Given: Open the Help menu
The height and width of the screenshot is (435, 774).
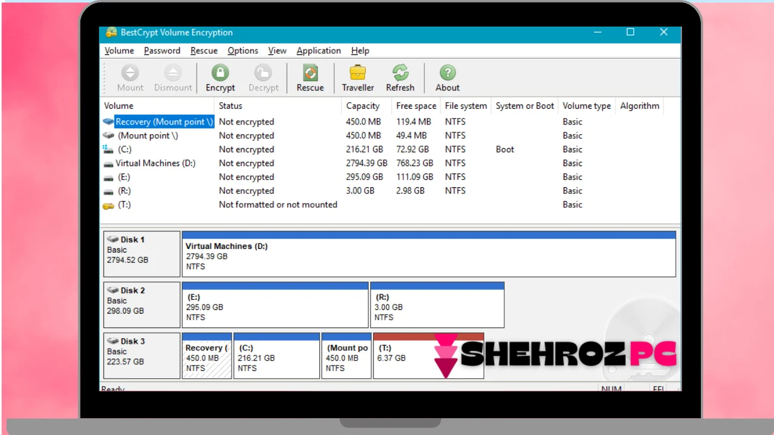Looking at the screenshot, I should tap(360, 51).
